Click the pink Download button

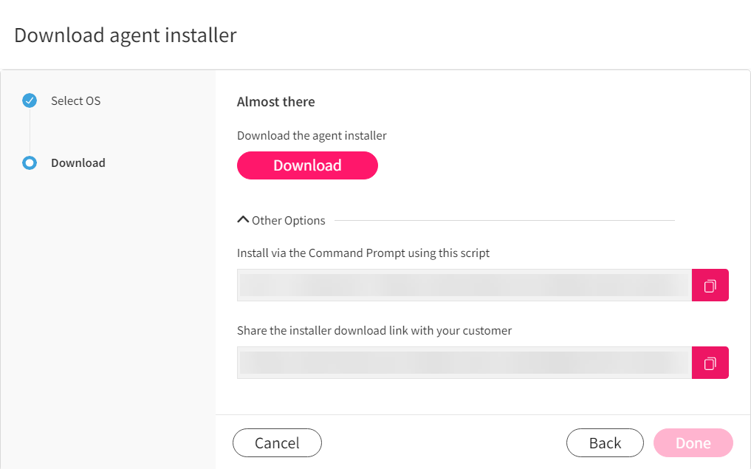tap(307, 165)
